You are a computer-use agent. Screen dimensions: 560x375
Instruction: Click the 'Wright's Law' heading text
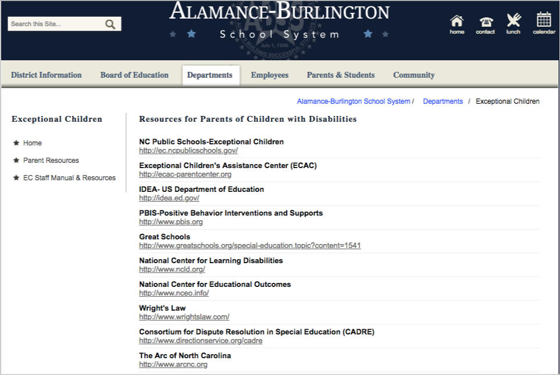pos(163,308)
